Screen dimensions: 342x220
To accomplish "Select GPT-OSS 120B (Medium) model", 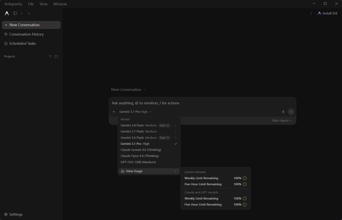I will click(x=149, y=162).
